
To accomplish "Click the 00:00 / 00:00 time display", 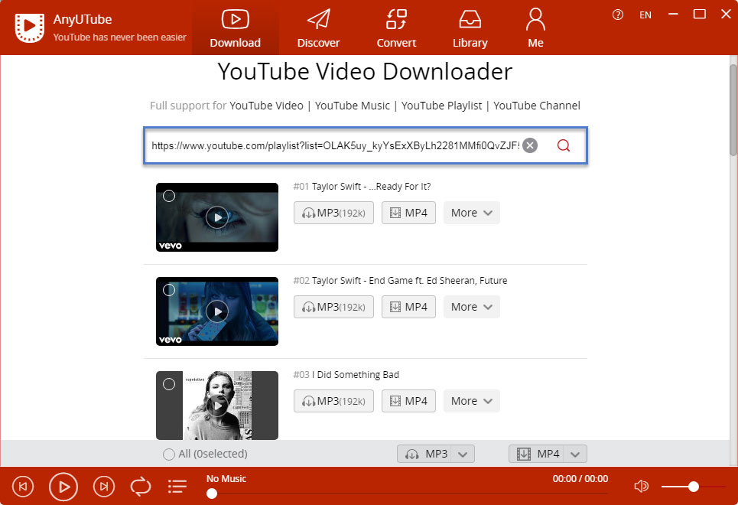I will click(580, 479).
